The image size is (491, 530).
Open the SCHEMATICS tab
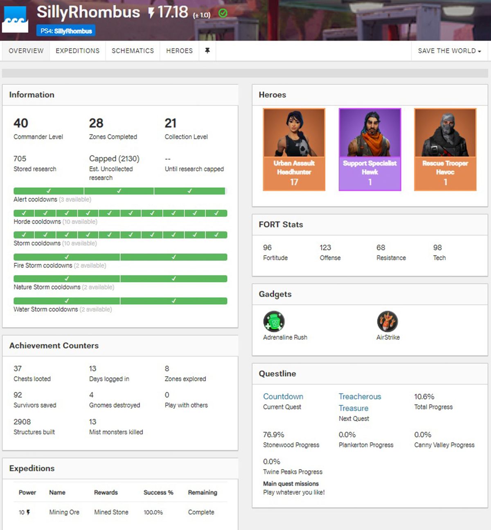coord(132,51)
